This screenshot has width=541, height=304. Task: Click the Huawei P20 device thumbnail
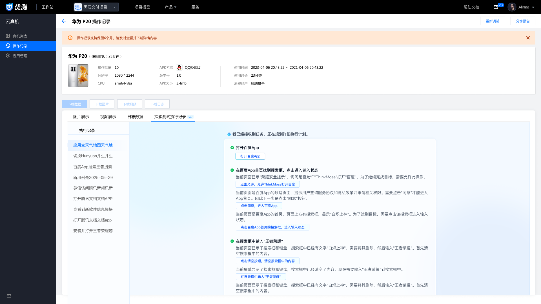tap(78, 76)
